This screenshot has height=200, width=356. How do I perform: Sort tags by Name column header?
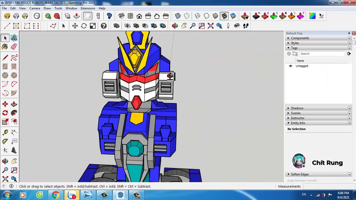click(x=300, y=61)
